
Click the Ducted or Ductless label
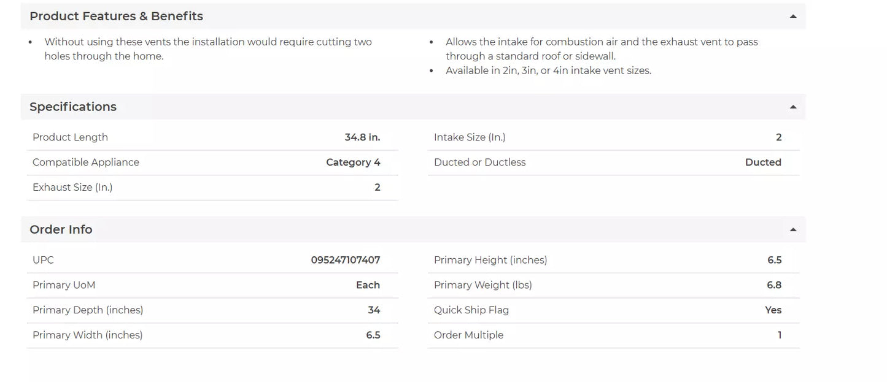(479, 162)
